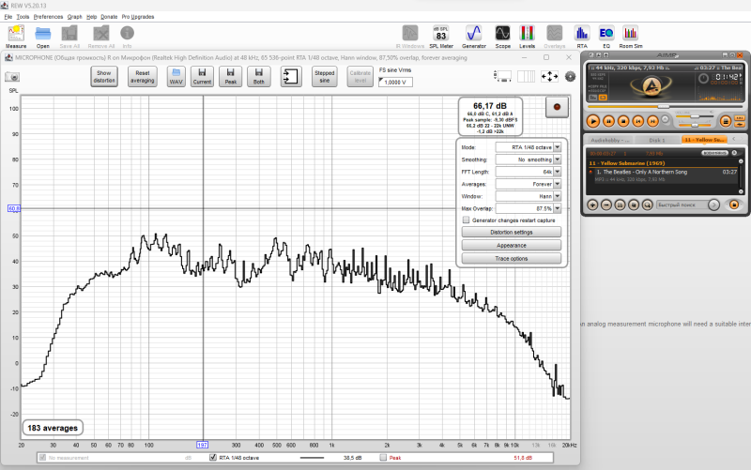
Task: Pause playback in AIMP
Action: pyautogui.click(x=608, y=122)
